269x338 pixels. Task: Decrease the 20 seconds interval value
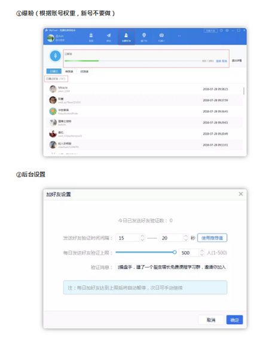(x=186, y=240)
